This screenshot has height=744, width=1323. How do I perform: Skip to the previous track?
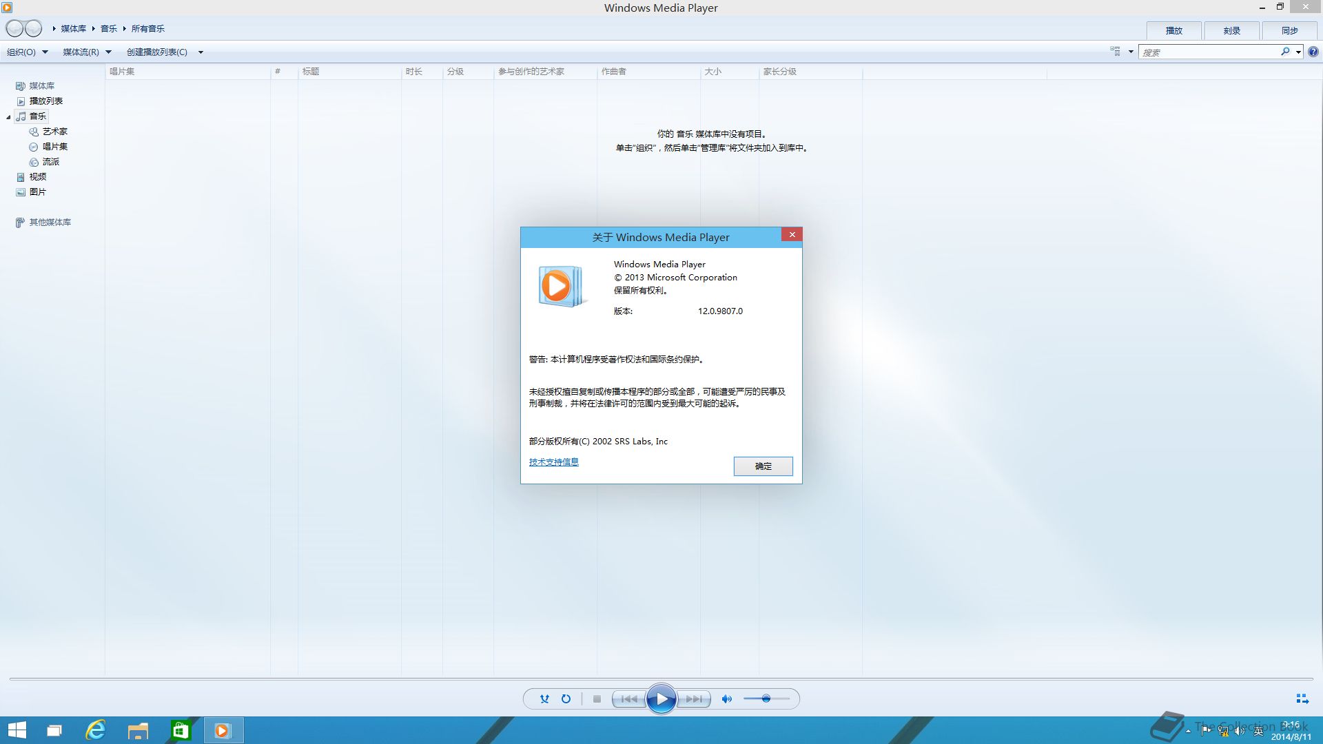click(629, 699)
